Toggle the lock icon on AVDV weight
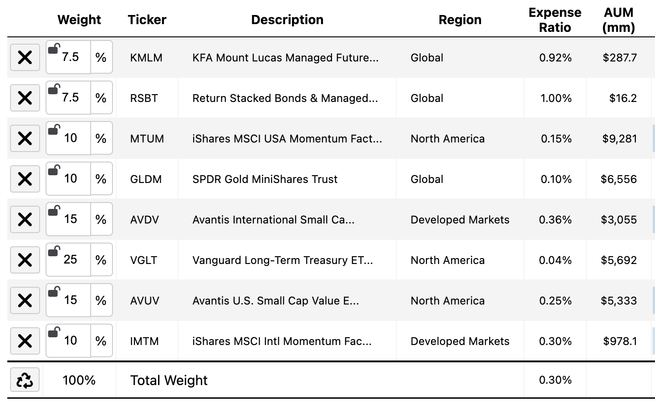655x406 pixels. click(x=54, y=210)
